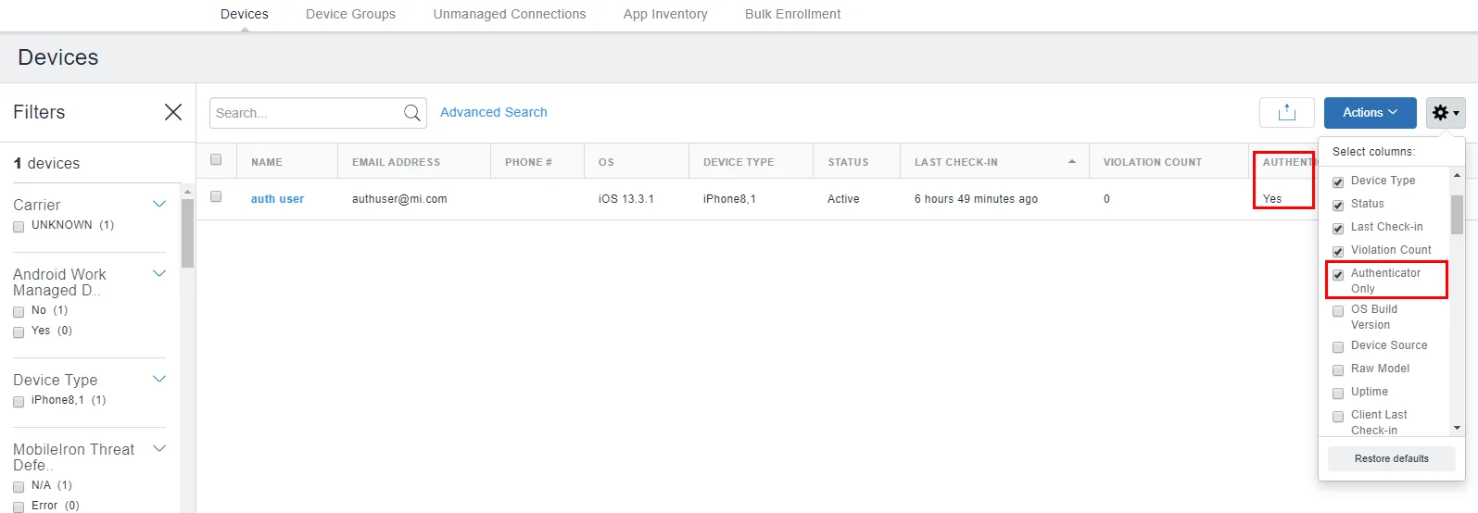The image size is (1478, 513).
Task: Sort by the Status column header
Action: click(x=848, y=162)
